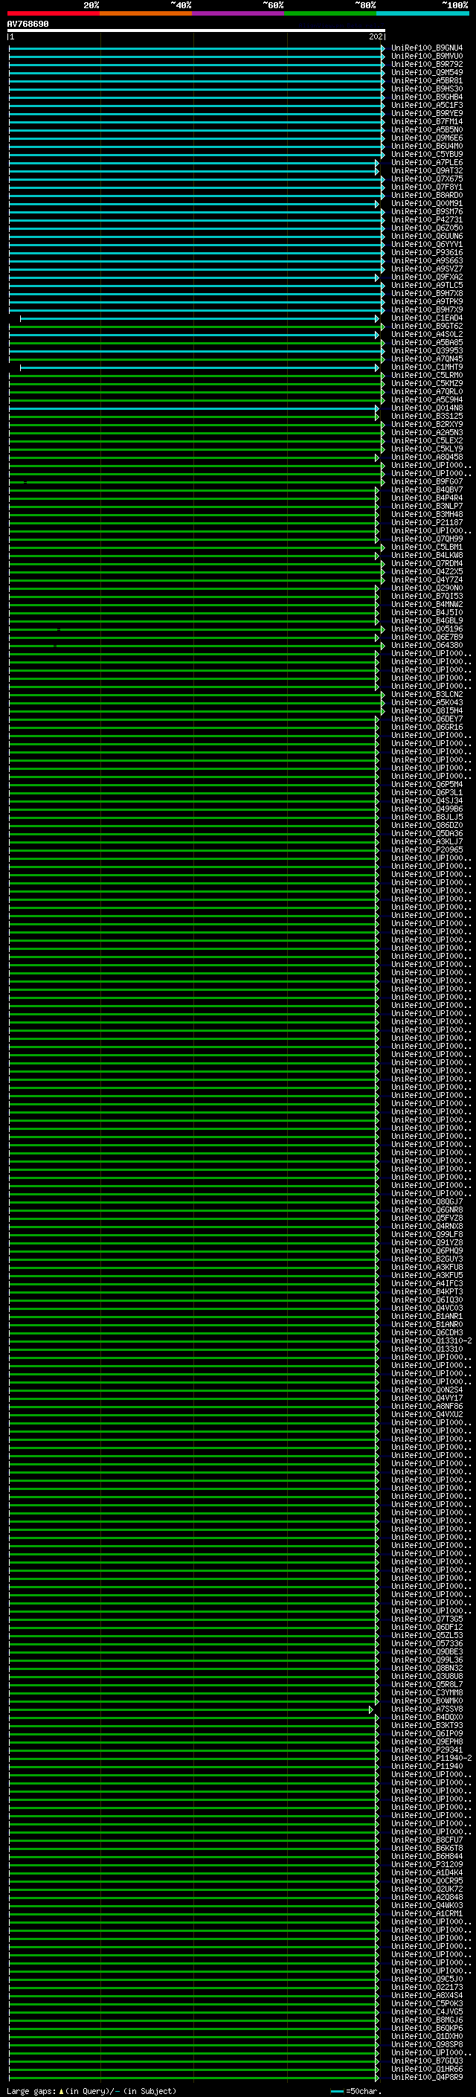
Task: Click the =50char scale legend
Action: pos(356,2090)
